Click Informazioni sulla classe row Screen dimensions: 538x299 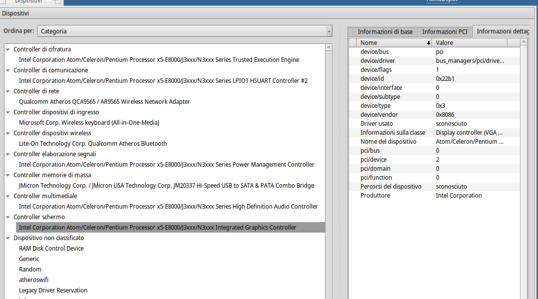tap(434, 133)
